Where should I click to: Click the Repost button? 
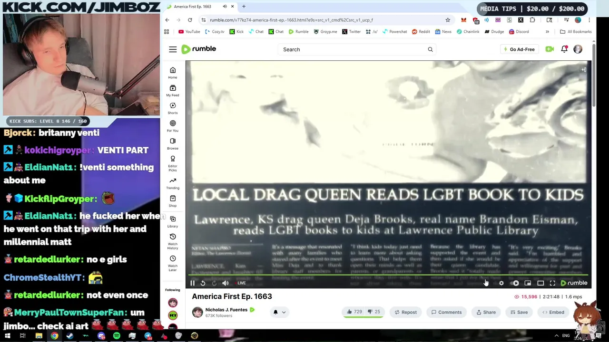click(x=406, y=312)
